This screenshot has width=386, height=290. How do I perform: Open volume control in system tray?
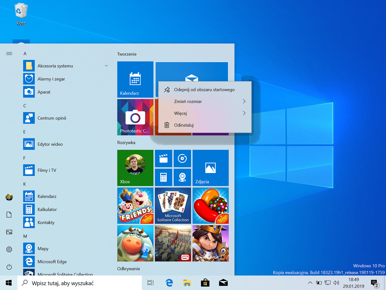point(336,283)
